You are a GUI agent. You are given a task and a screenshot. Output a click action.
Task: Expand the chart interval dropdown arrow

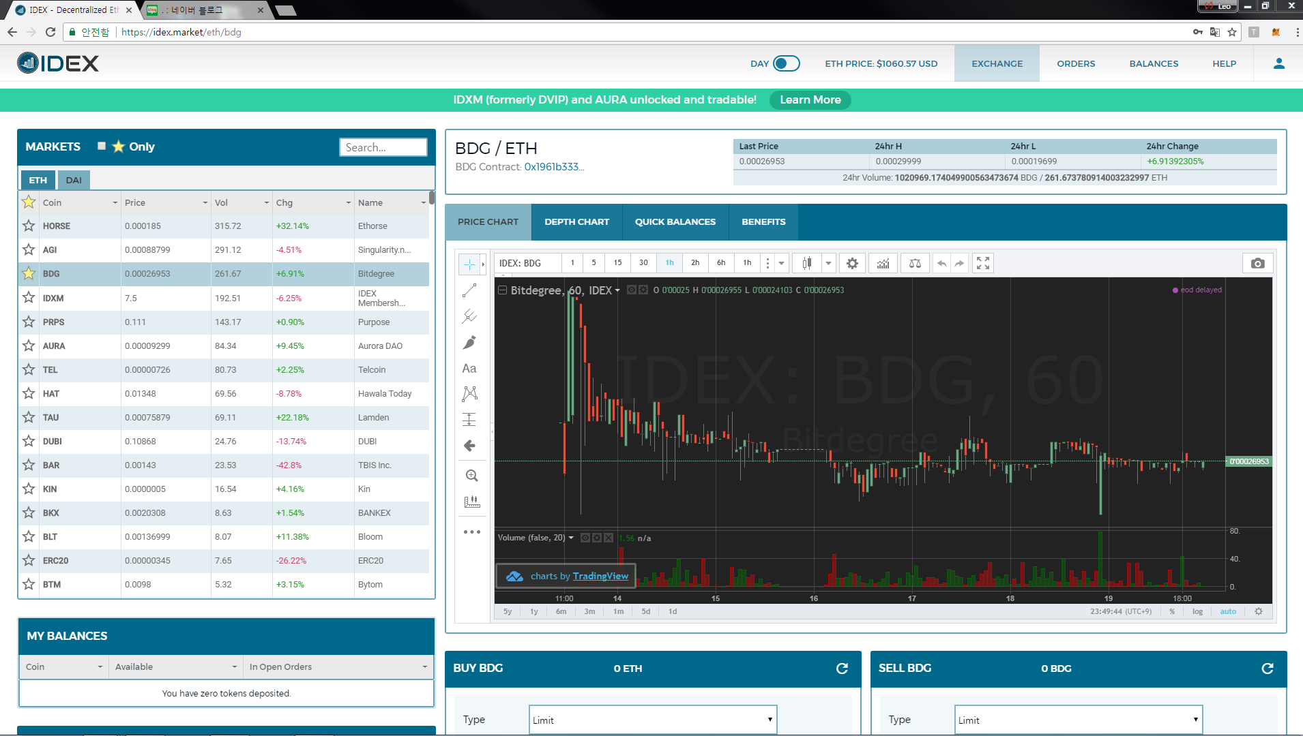click(781, 263)
